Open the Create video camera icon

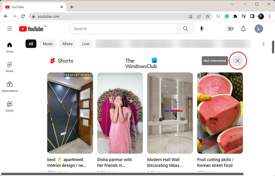231,29
